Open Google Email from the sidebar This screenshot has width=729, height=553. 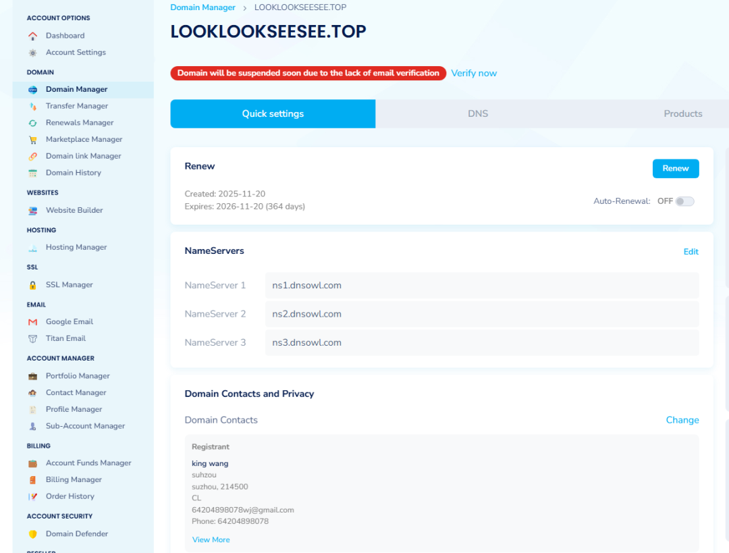coord(70,321)
